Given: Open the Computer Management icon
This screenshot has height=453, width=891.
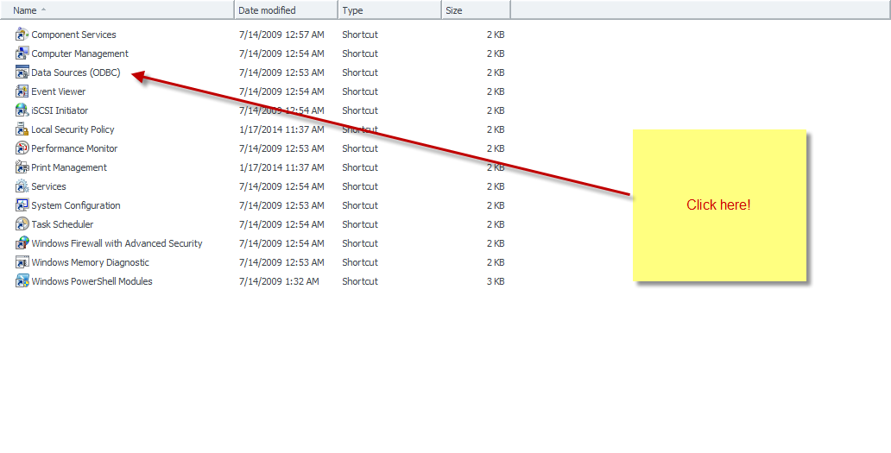Looking at the screenshot, I should pyautogui.click(x=22, y=53).
